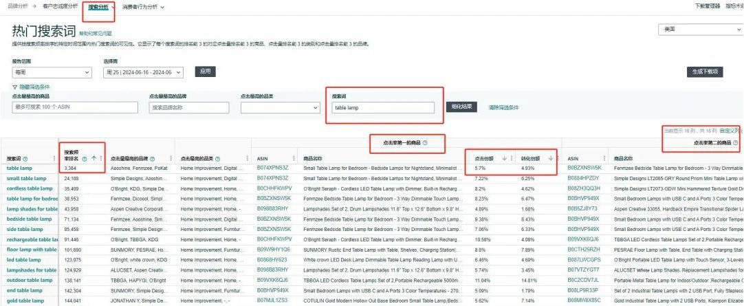Click 细化结果 refine results button
The width and height of the screenshot is (744, 306).
click(x=461, y=107)
